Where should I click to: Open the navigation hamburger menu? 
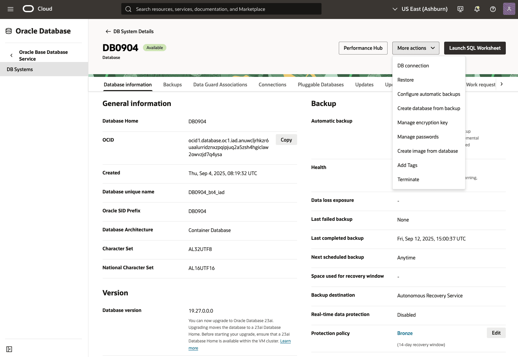pyautogui.click(x=10, y=9)
